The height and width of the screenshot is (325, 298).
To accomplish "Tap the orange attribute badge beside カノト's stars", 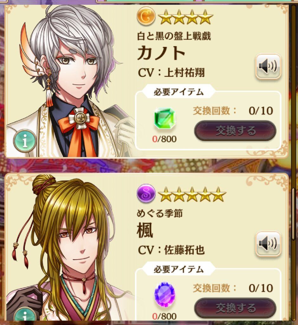I will pyautogui.click(x=146, y=17).
